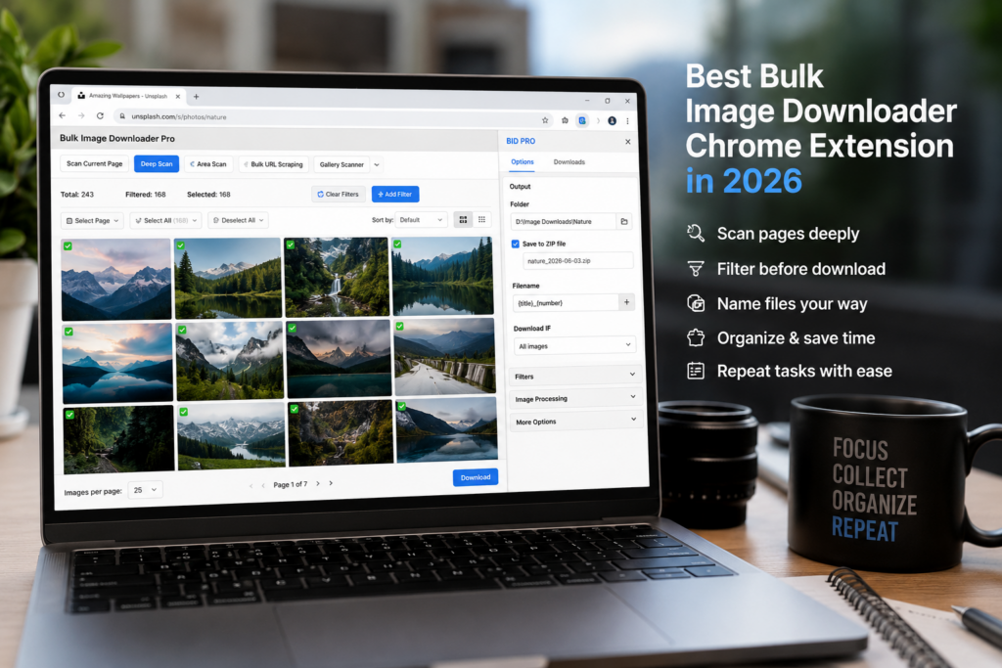Close the BID PRO side panel
This screenshot has height=668, width=1002.
pyautogui.click(x=628, y=142)
